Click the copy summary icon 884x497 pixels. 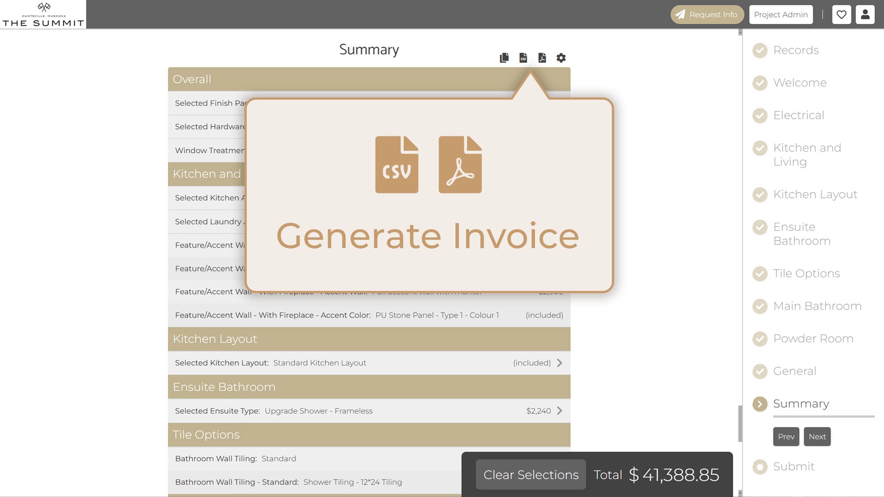point(504,58)
